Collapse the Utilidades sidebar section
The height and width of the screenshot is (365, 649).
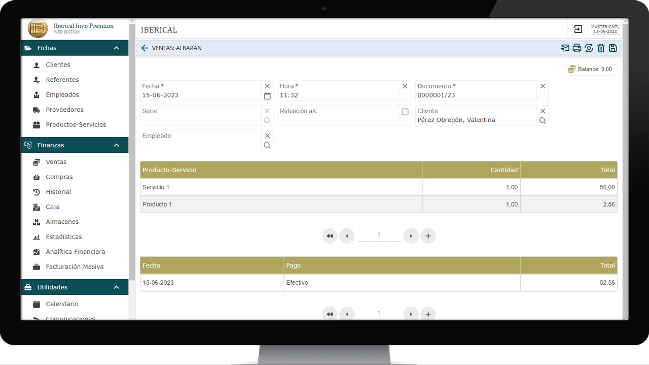coord(117,287)
